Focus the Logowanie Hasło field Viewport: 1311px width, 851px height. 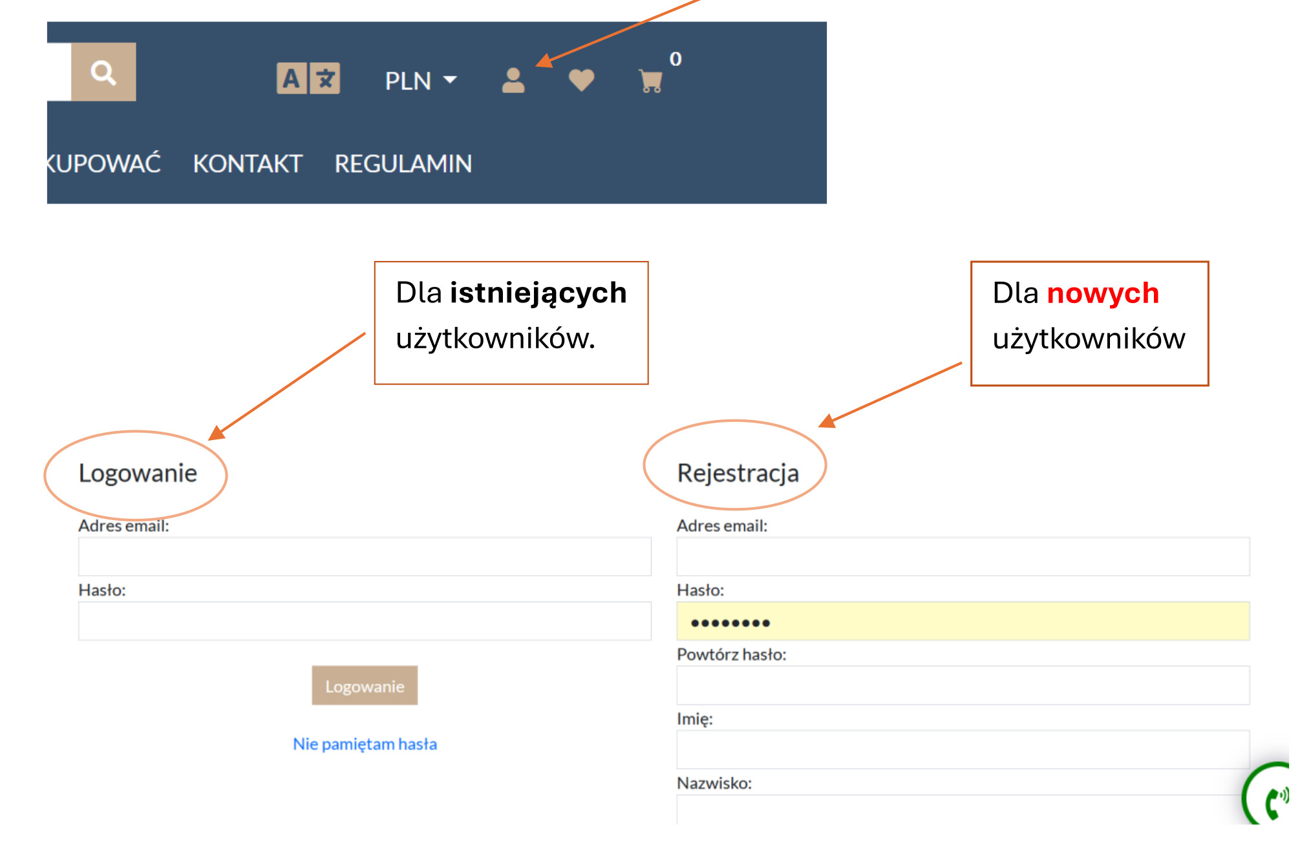(x=365, y=621)
